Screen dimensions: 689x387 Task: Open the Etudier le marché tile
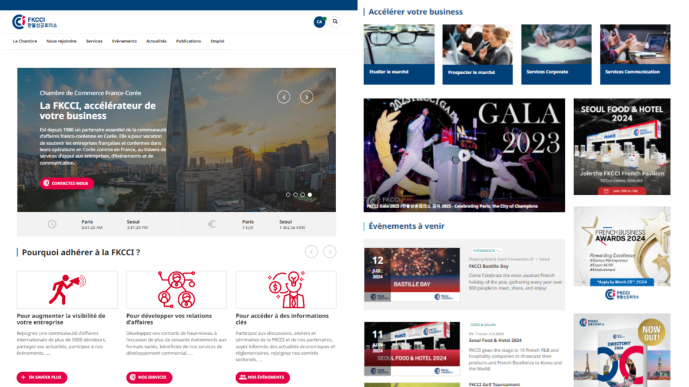coord(399,54)
